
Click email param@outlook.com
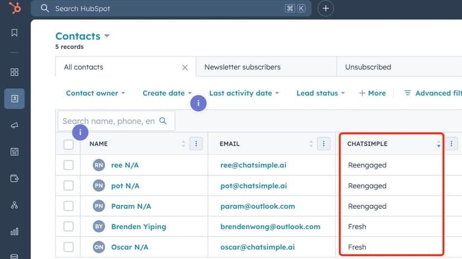pyautogui.click(x=258, y=206)
